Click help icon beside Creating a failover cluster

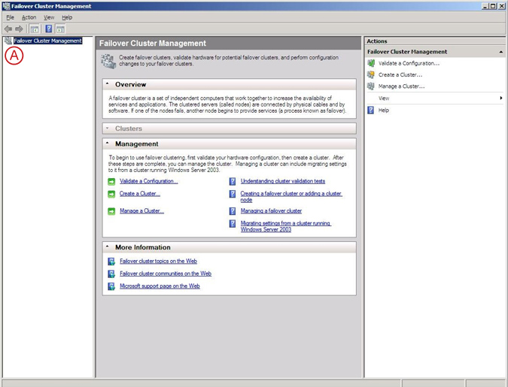point(233,194)
